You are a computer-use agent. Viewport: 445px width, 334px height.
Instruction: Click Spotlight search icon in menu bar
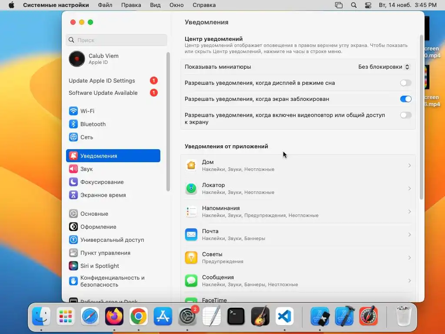coord(354,5)
